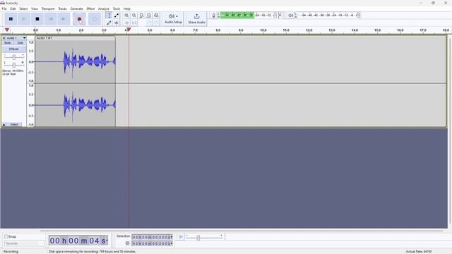Click the track Select button
The width and height of the screenshot is (452, 254).
[x=14, y=124]
